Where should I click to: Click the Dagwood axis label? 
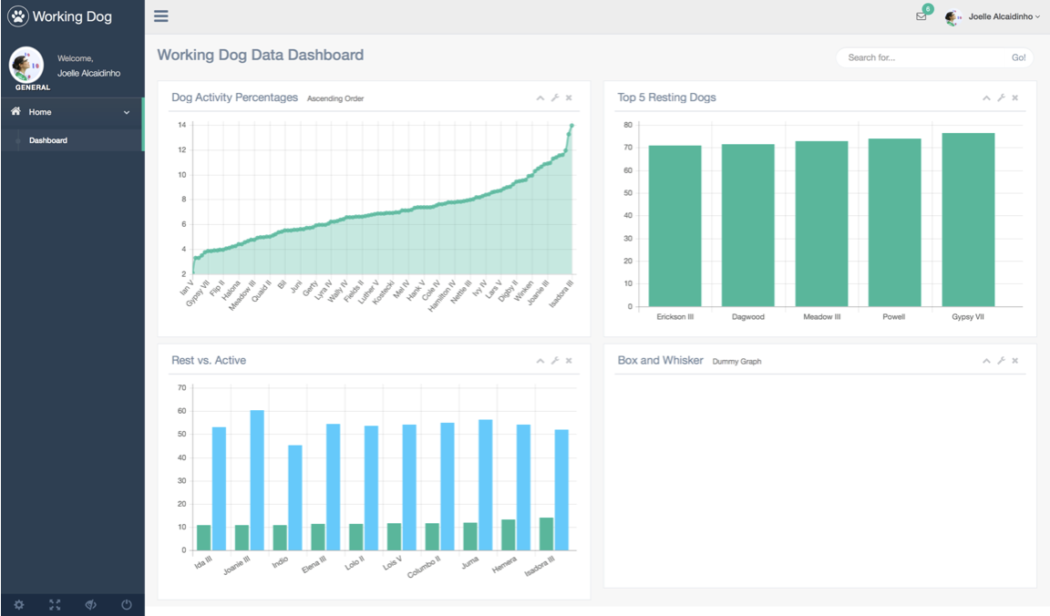(748, 317)
